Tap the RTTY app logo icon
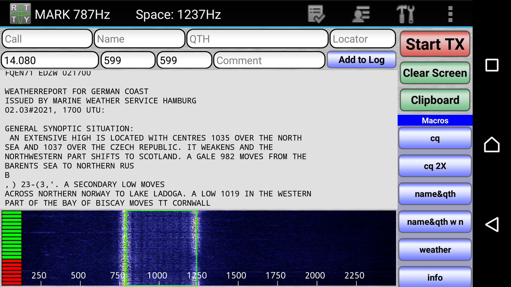Screen dimensions: 511x287 coord(20,14)
